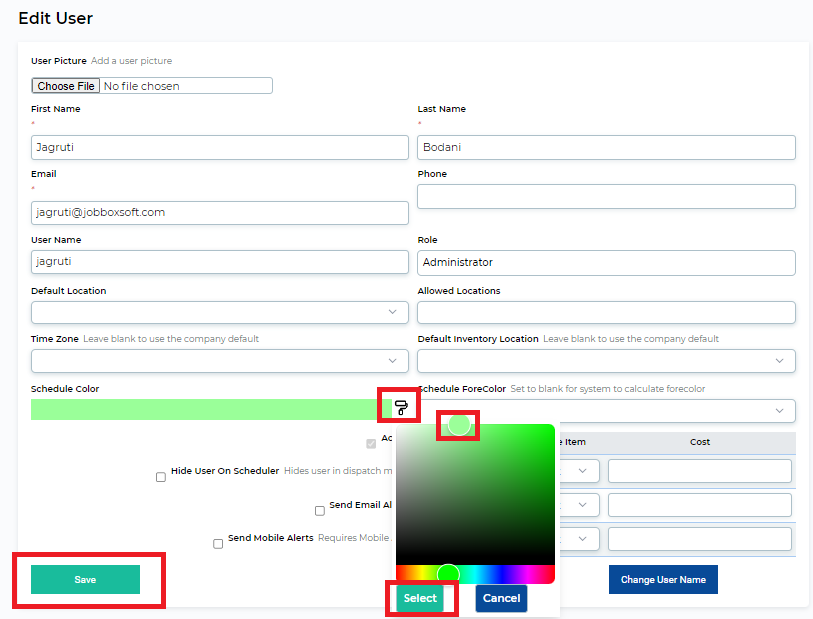Viewport: 813px width, 619px height.
Task: Click into the Email field
Action: (x=220, y=213)
